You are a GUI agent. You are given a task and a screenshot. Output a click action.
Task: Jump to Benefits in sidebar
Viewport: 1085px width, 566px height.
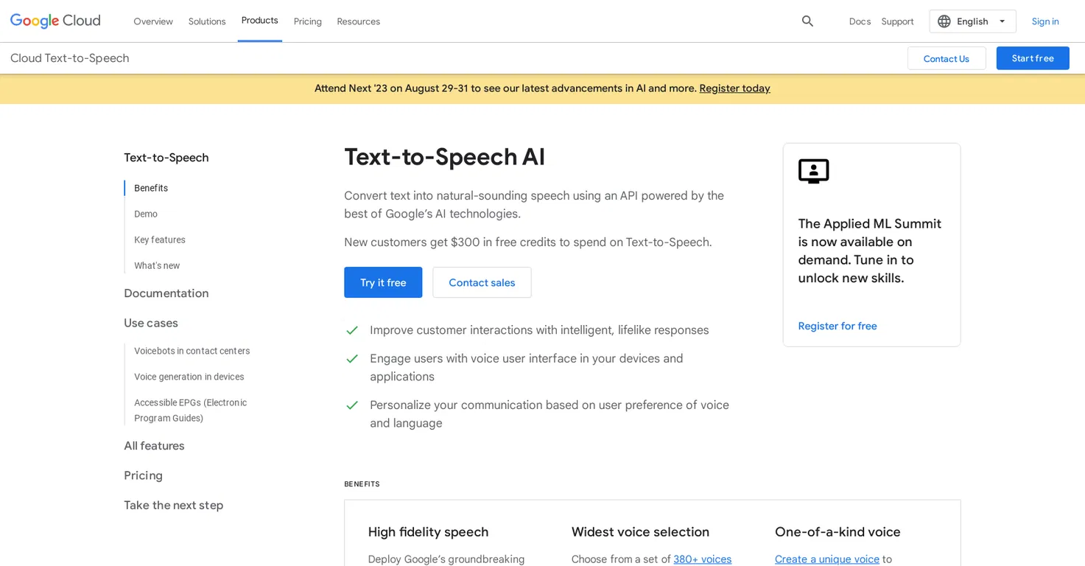151,188
